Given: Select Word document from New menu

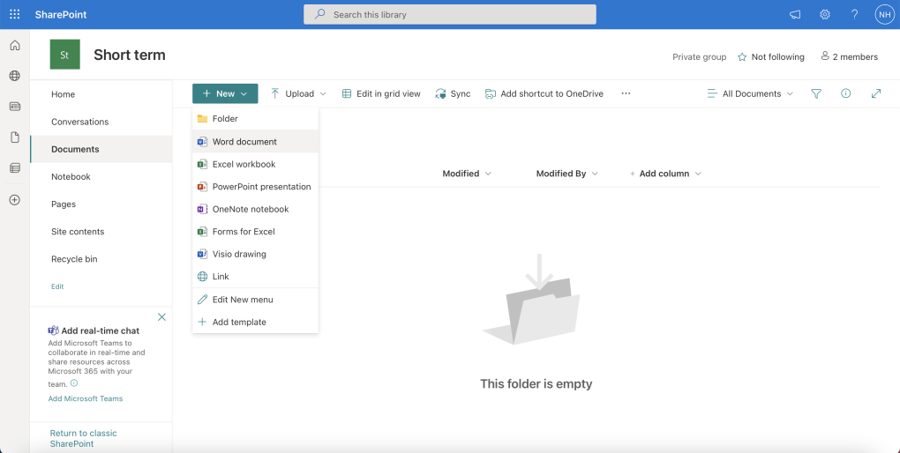Looking at the screenshot, I should click(255, 142).
